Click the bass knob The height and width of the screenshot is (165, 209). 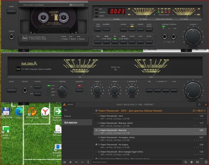coord(97,90)
